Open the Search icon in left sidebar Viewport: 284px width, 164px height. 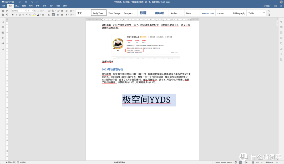(x=3, y=22)
